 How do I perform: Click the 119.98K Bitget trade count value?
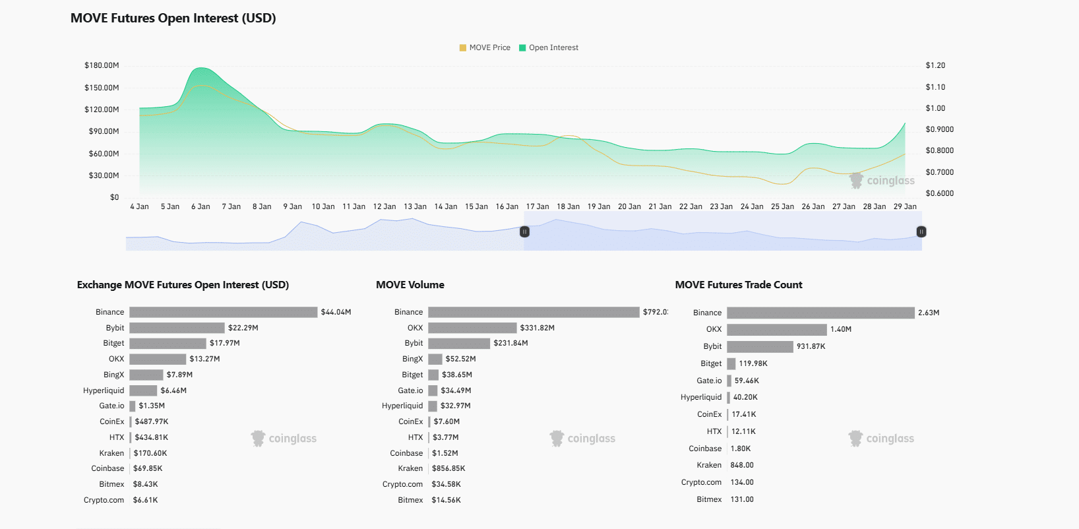(x=753, y=363)
